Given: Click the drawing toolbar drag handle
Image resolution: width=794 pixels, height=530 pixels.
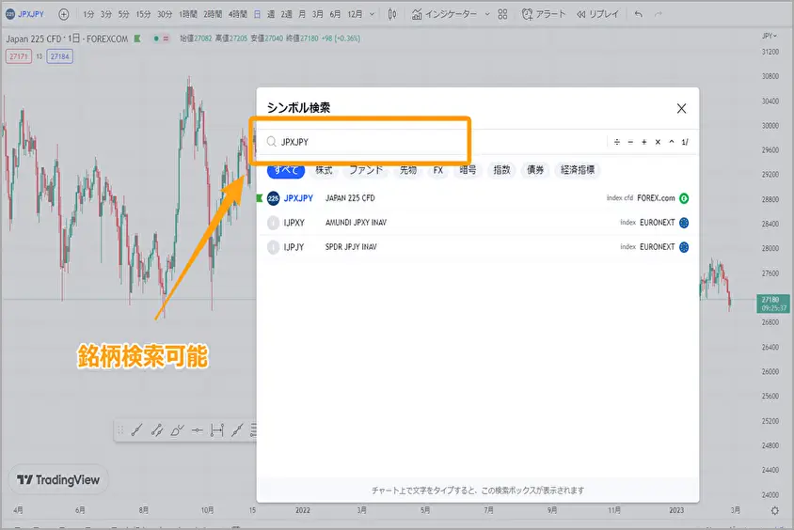Looking at the screenshot, I should (120, 430).
